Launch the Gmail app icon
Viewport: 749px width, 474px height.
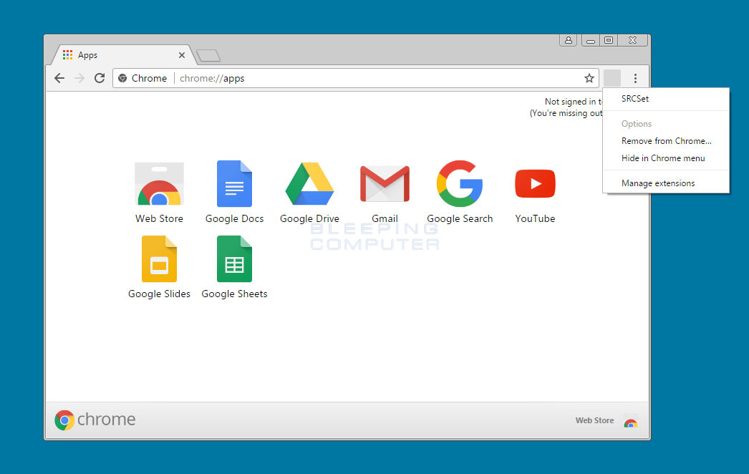(385, 184)
